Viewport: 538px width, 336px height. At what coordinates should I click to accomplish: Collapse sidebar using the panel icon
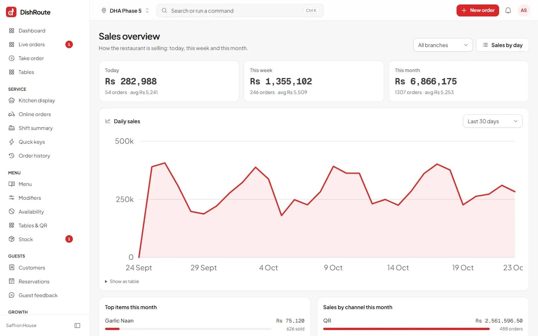(x=77, y=326)
